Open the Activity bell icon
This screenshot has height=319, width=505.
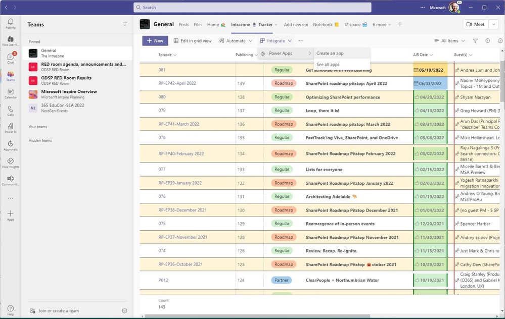pyautogui.click(x=10, y=24)
